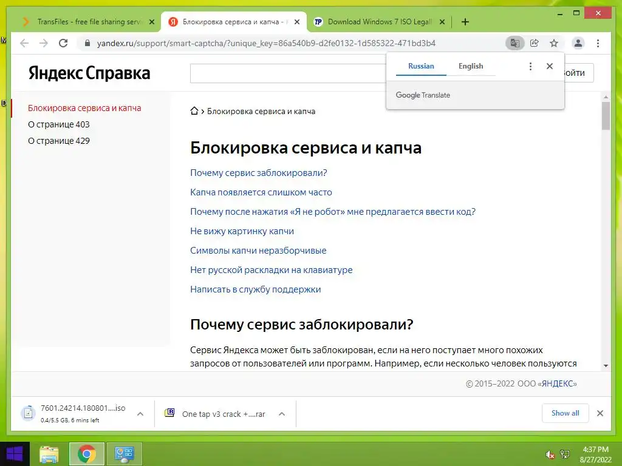This screenshot has width=622, height=466.
Task: Open link Символы капчи неразборчивые
Action: (258, 251)
